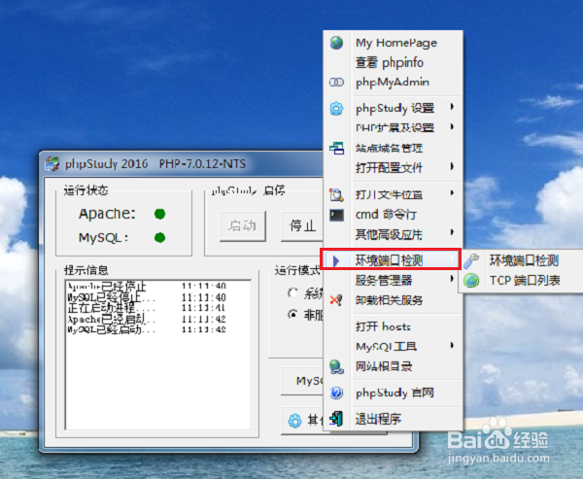Image resolution: width=583 pixels, height=479 pixels.
Task: Expand the 打开文件位置 submenu arrow
Action: [452, 192]
